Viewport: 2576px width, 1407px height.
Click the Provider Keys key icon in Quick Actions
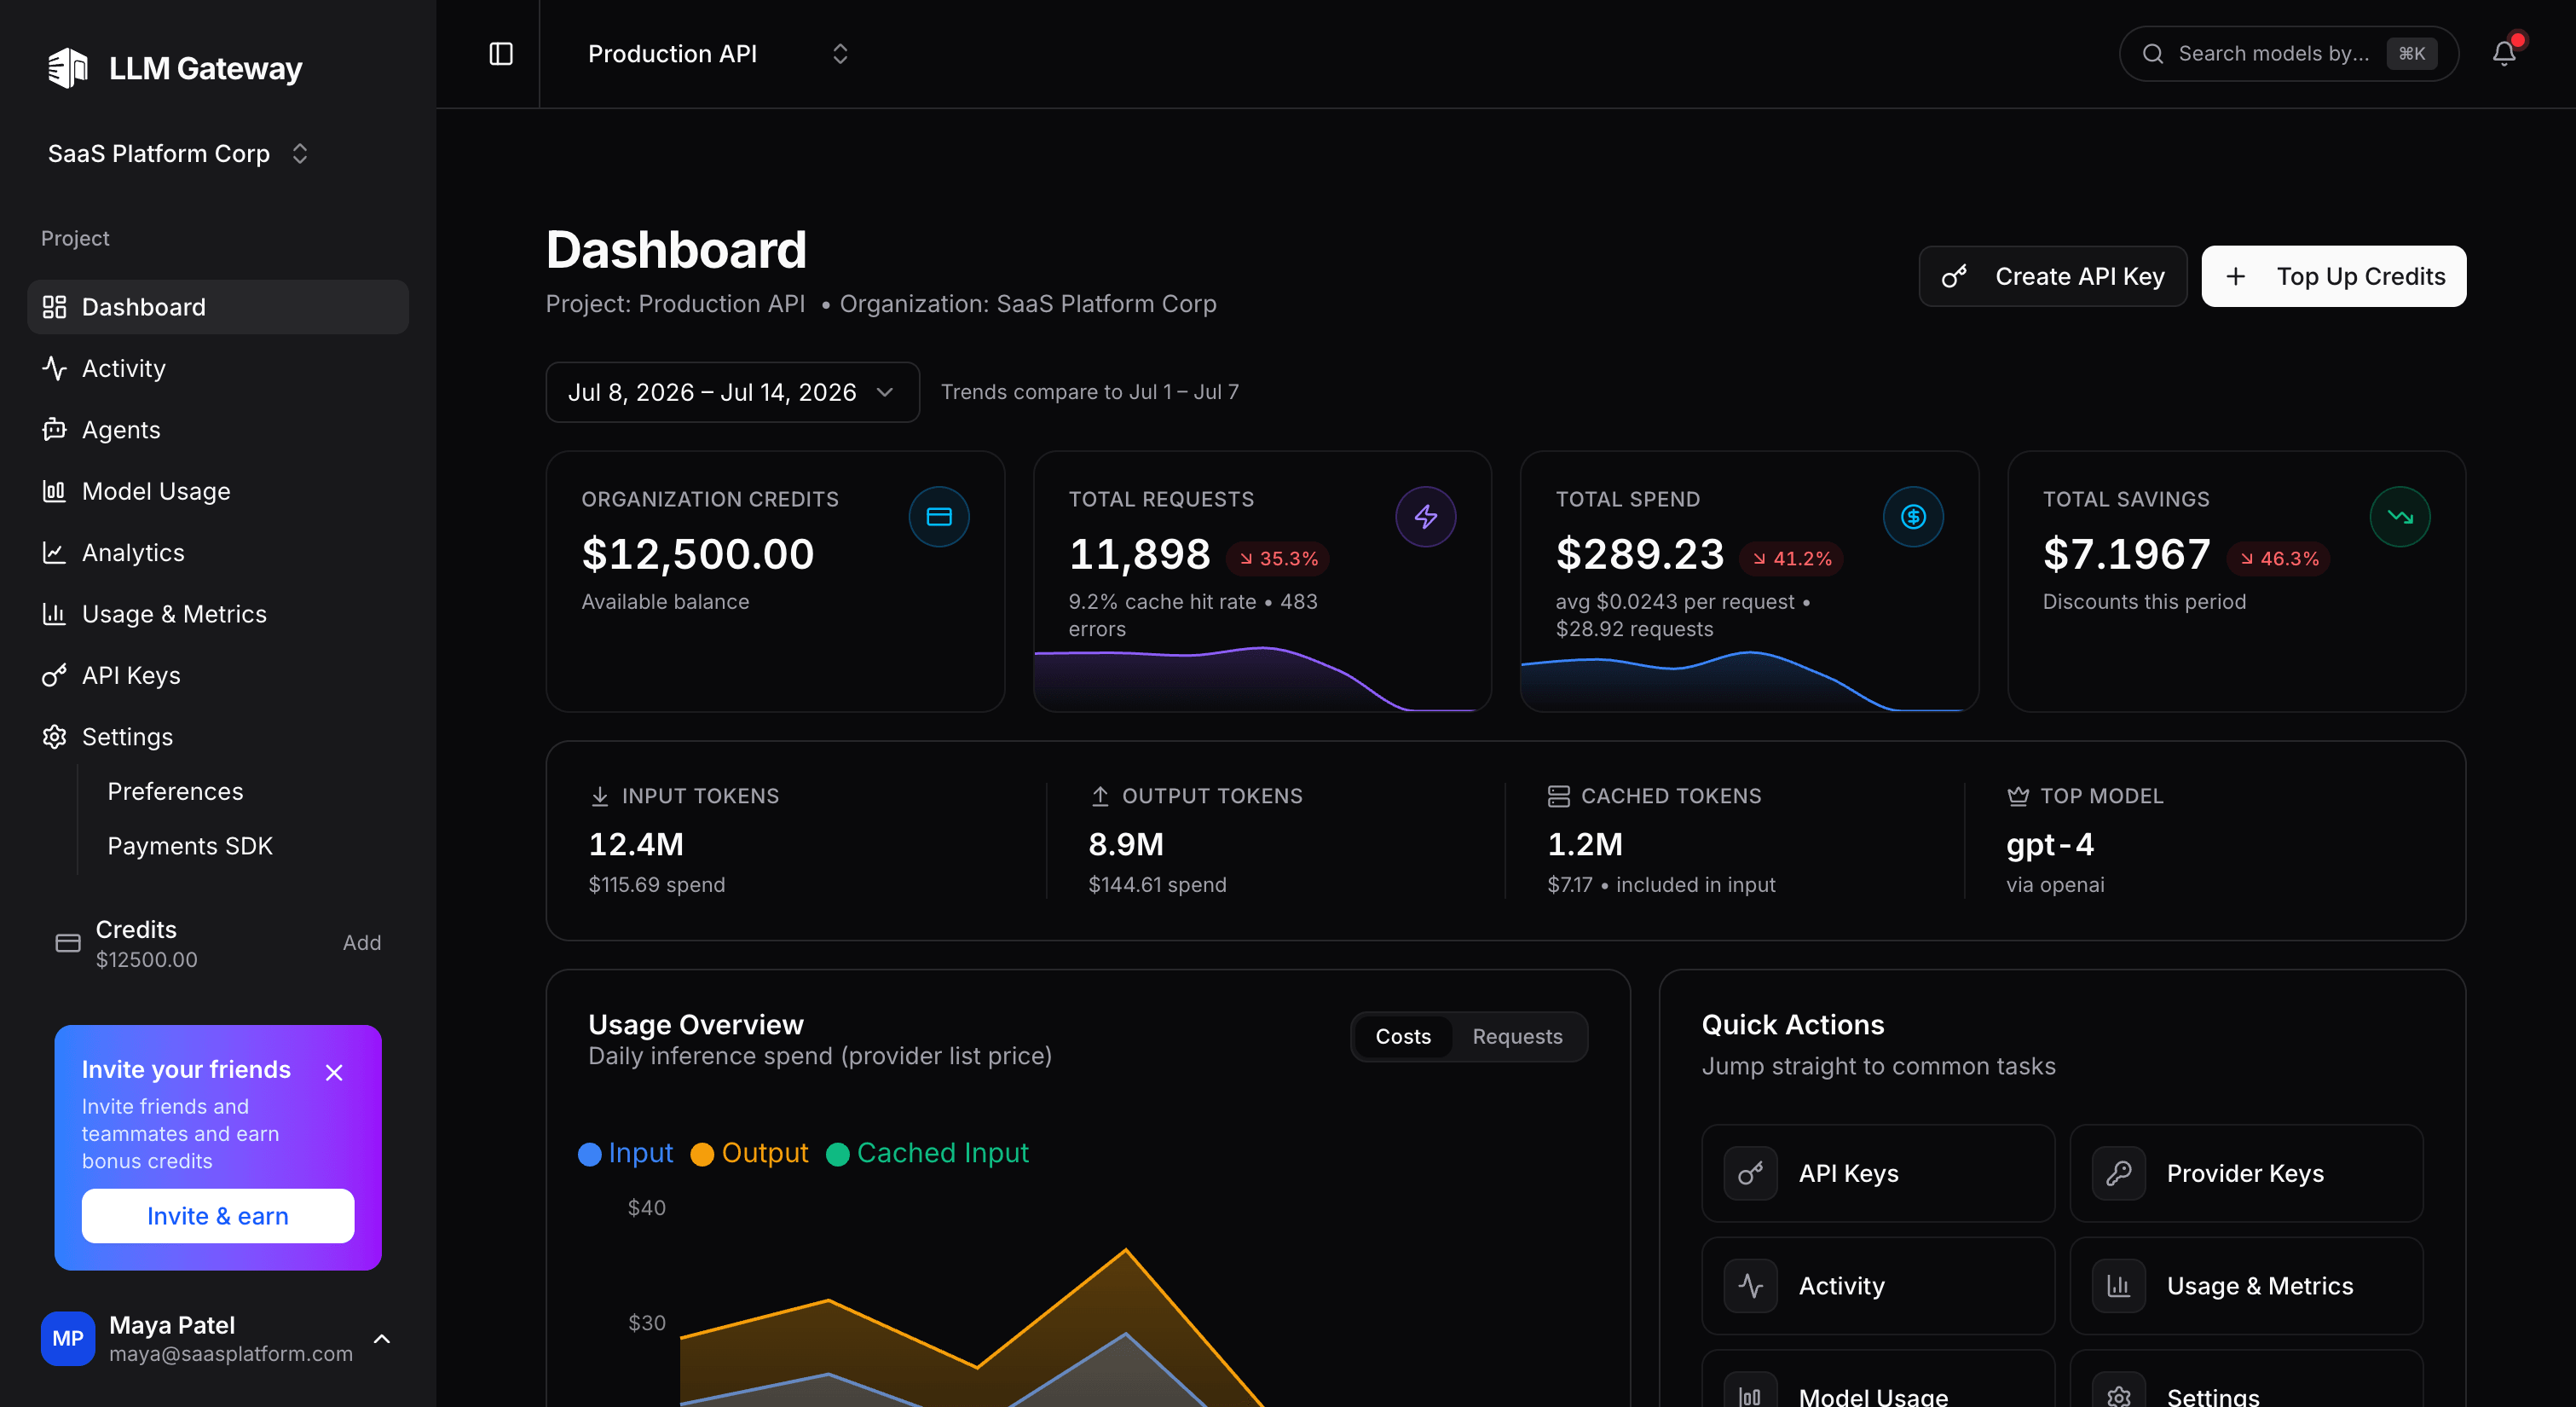[2119, 1172]
